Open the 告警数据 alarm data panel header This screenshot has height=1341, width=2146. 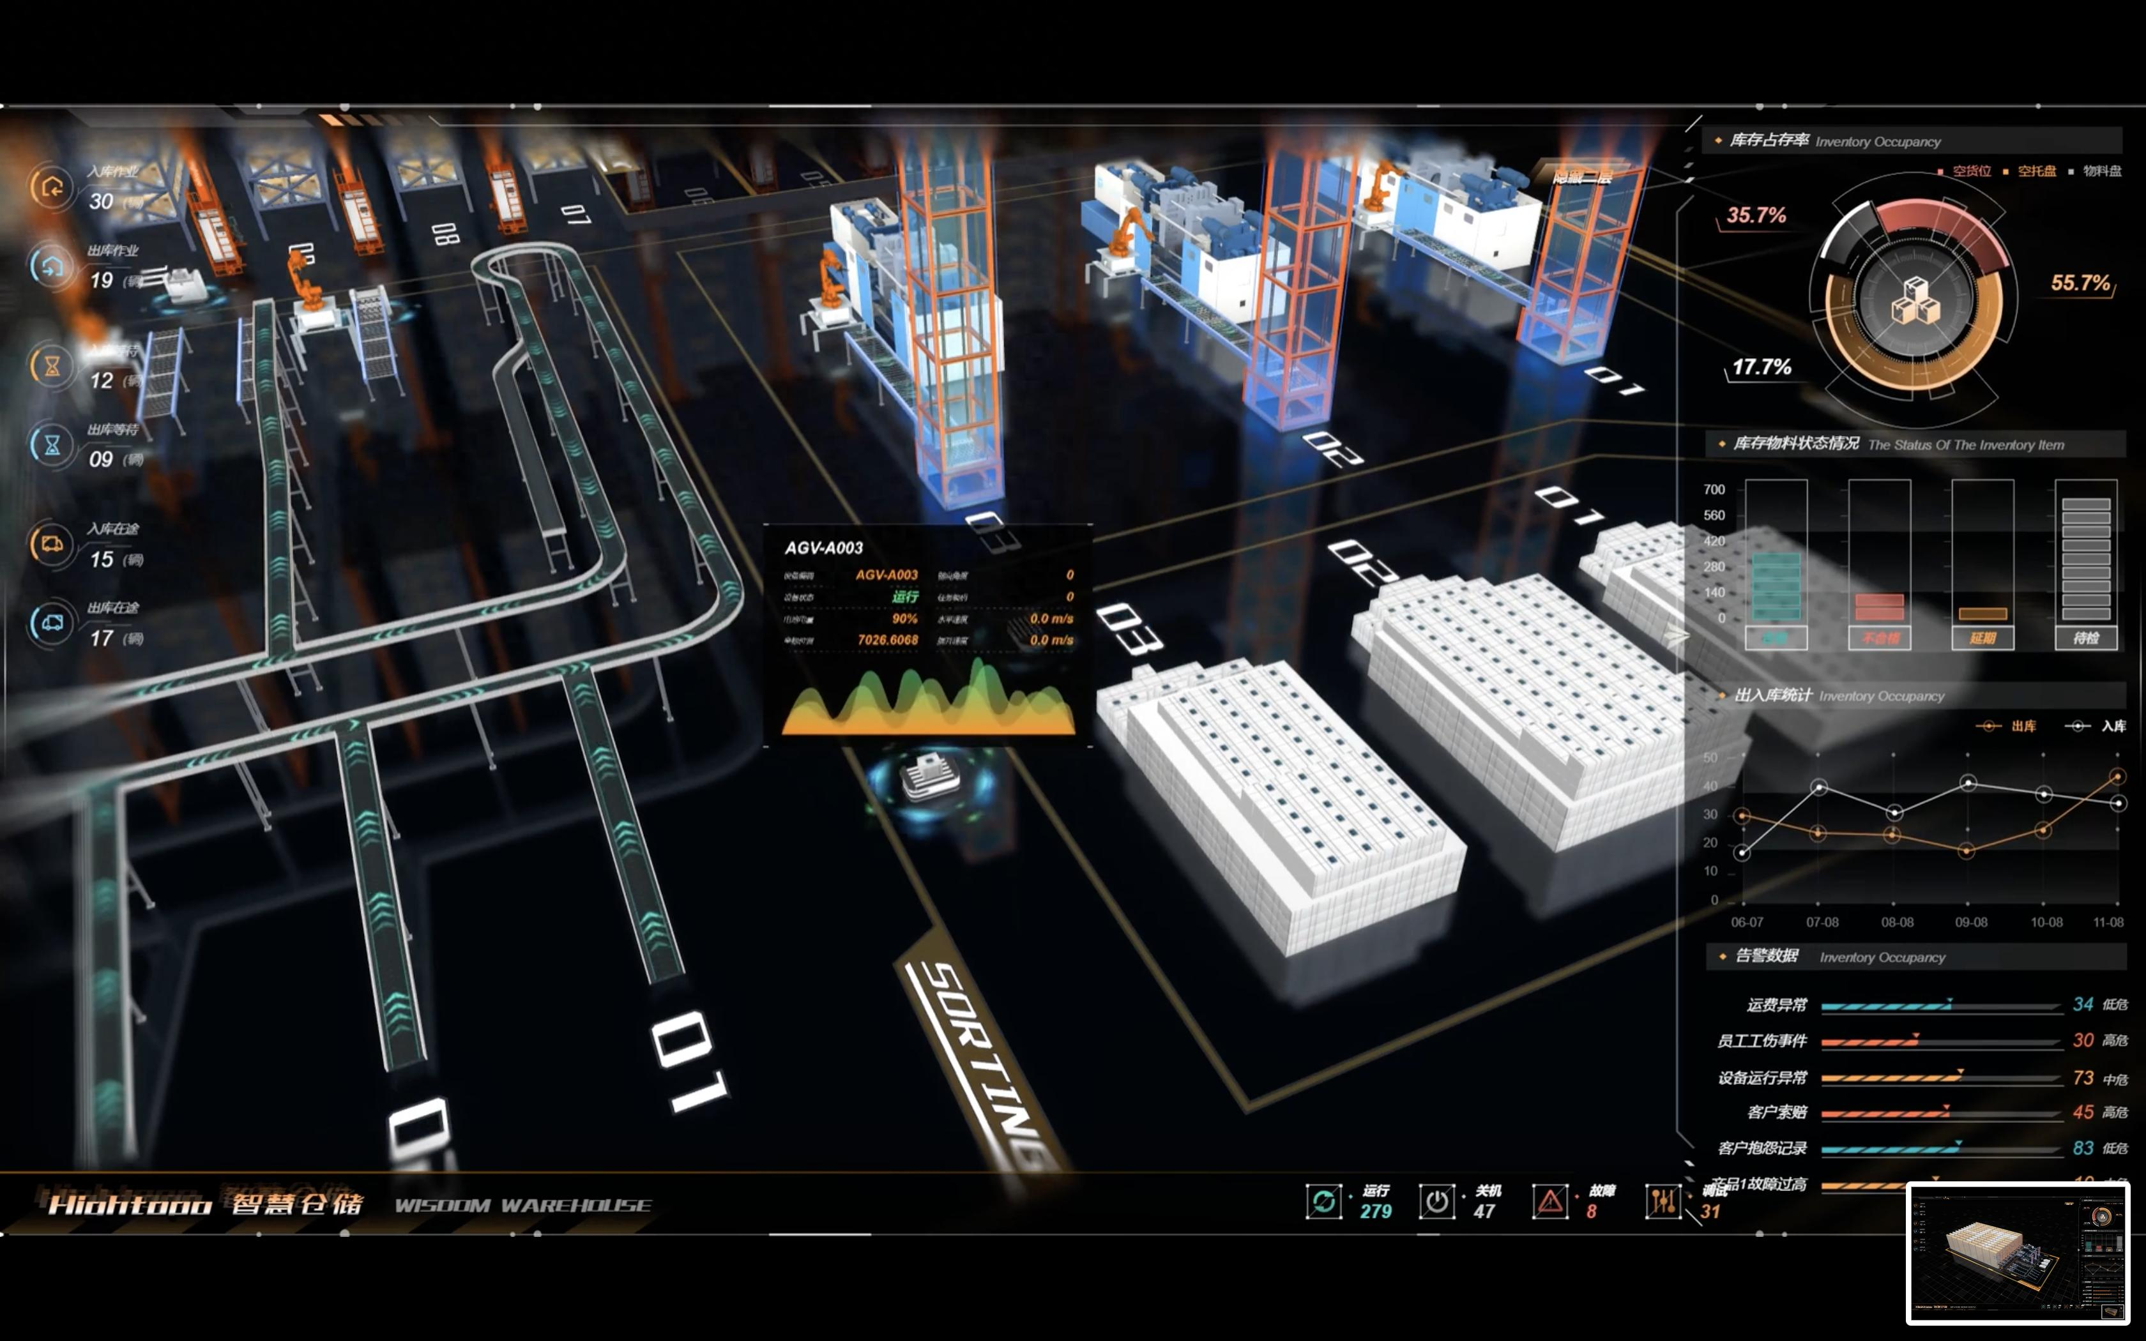[x=1767, y=956]
